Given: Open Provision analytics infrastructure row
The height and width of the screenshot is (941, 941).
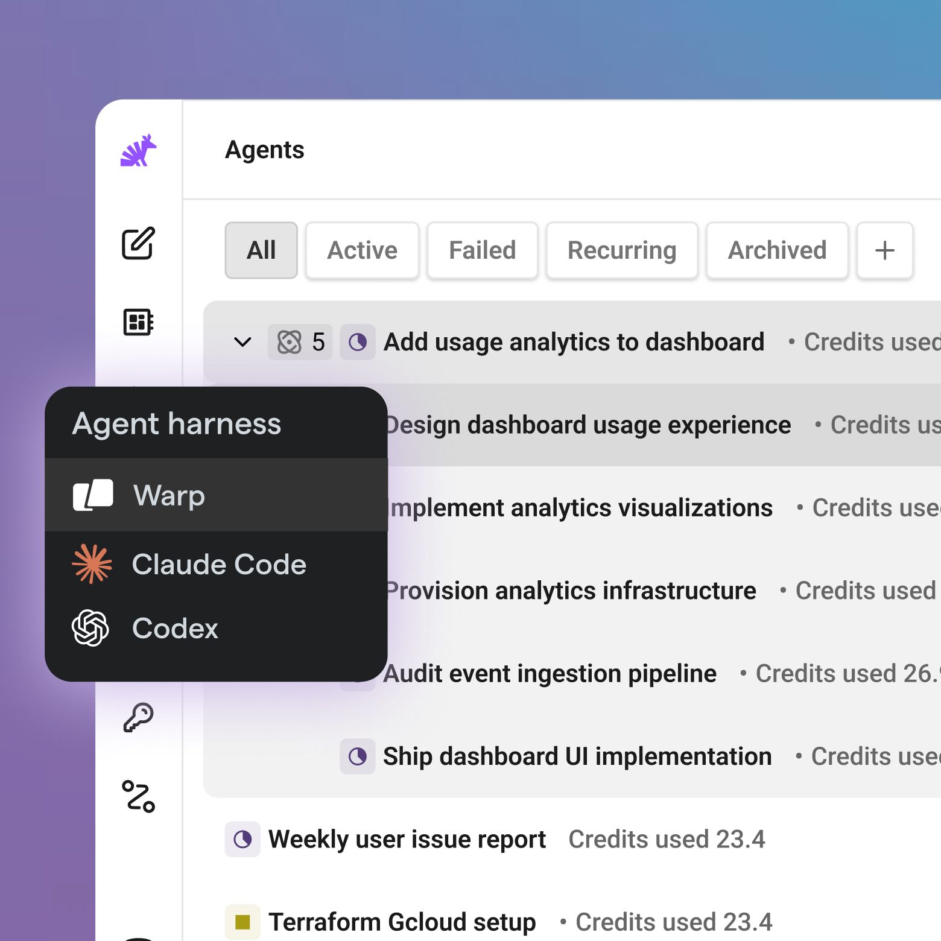Looking at the screenshot, I should 664,590.
